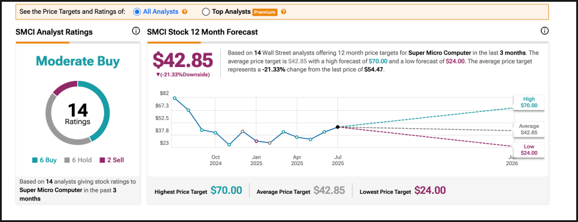The width and height of the screenshot is (578, 222).
Task: Click the Highest Price Target $70.00 value
Action: [226, 191]
